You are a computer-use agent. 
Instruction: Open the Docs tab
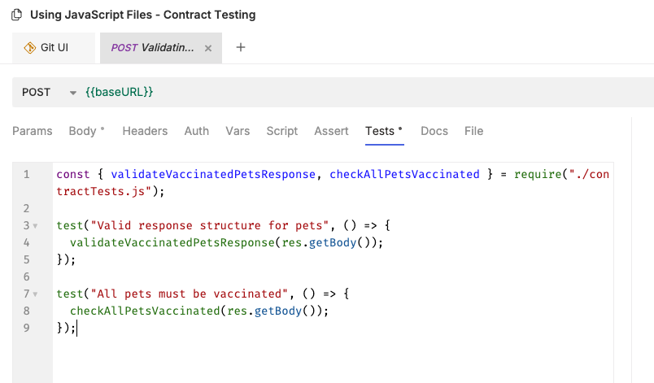tap(434, 131)
